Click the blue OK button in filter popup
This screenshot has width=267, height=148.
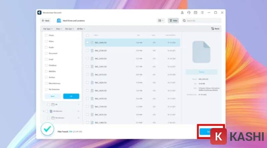pyautogui.click(x=71, y=96)
